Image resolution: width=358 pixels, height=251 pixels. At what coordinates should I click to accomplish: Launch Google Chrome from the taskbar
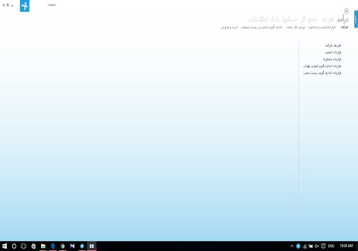pos(63,246)
